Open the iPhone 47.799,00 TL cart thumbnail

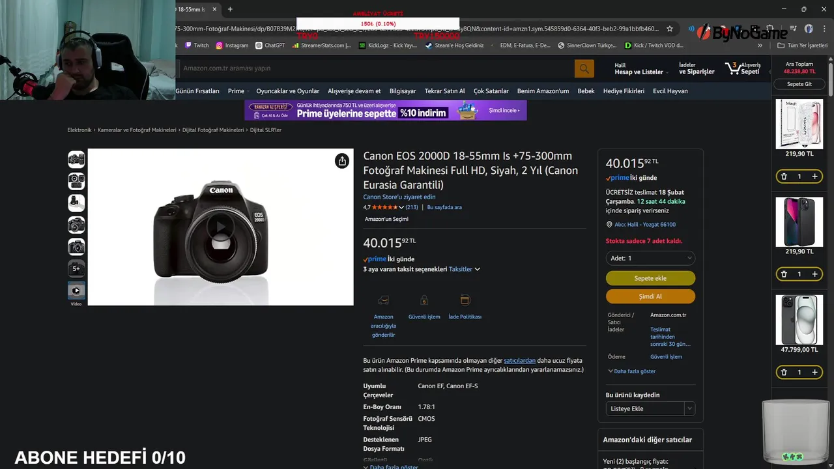799,320
